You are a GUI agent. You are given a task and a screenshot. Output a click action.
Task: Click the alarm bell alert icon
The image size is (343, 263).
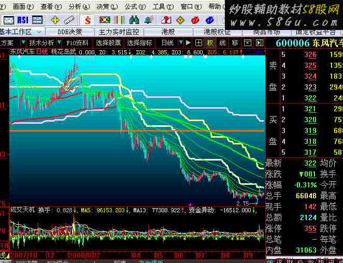click(149, 20)
